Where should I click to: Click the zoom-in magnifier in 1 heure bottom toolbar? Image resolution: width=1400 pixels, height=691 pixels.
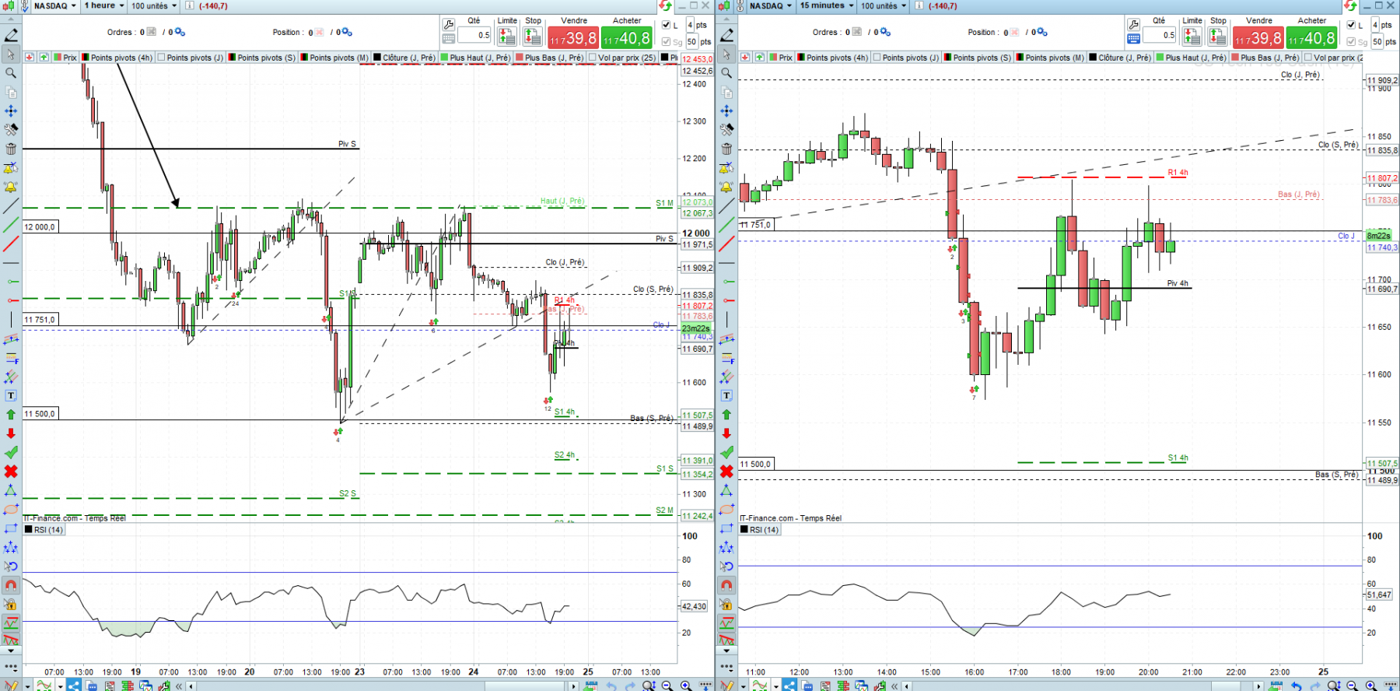[686, 686]
